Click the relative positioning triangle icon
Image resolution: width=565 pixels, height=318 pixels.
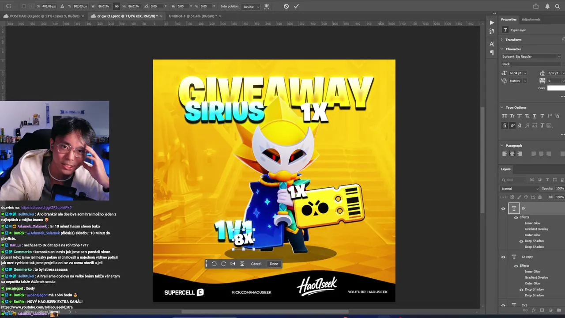(x=62, y=6)
